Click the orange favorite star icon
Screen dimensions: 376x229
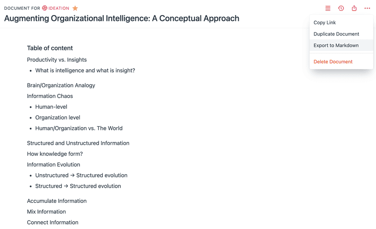75,8
